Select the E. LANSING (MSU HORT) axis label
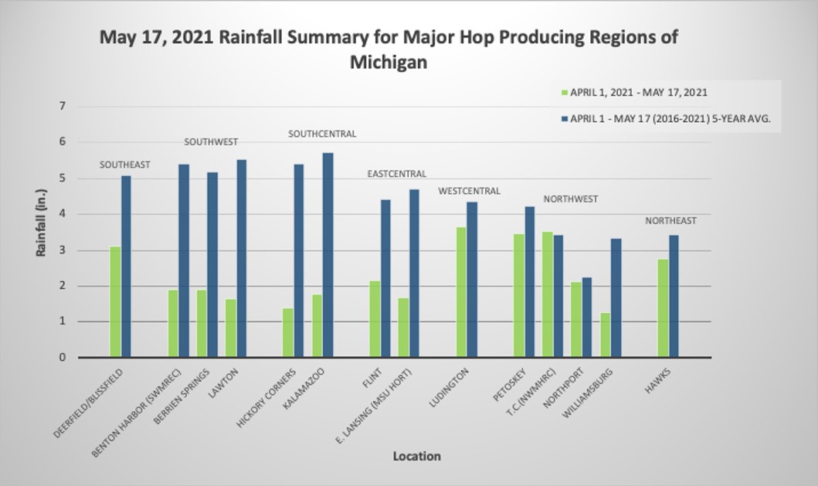The image size is (818, 486). tap(374, 406)
